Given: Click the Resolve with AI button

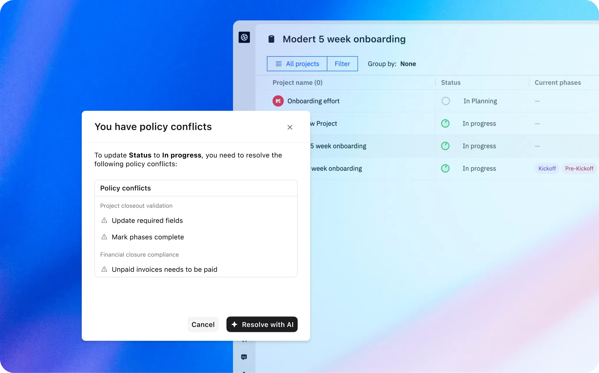Looking at the screenshot, I should pos(262,324).
